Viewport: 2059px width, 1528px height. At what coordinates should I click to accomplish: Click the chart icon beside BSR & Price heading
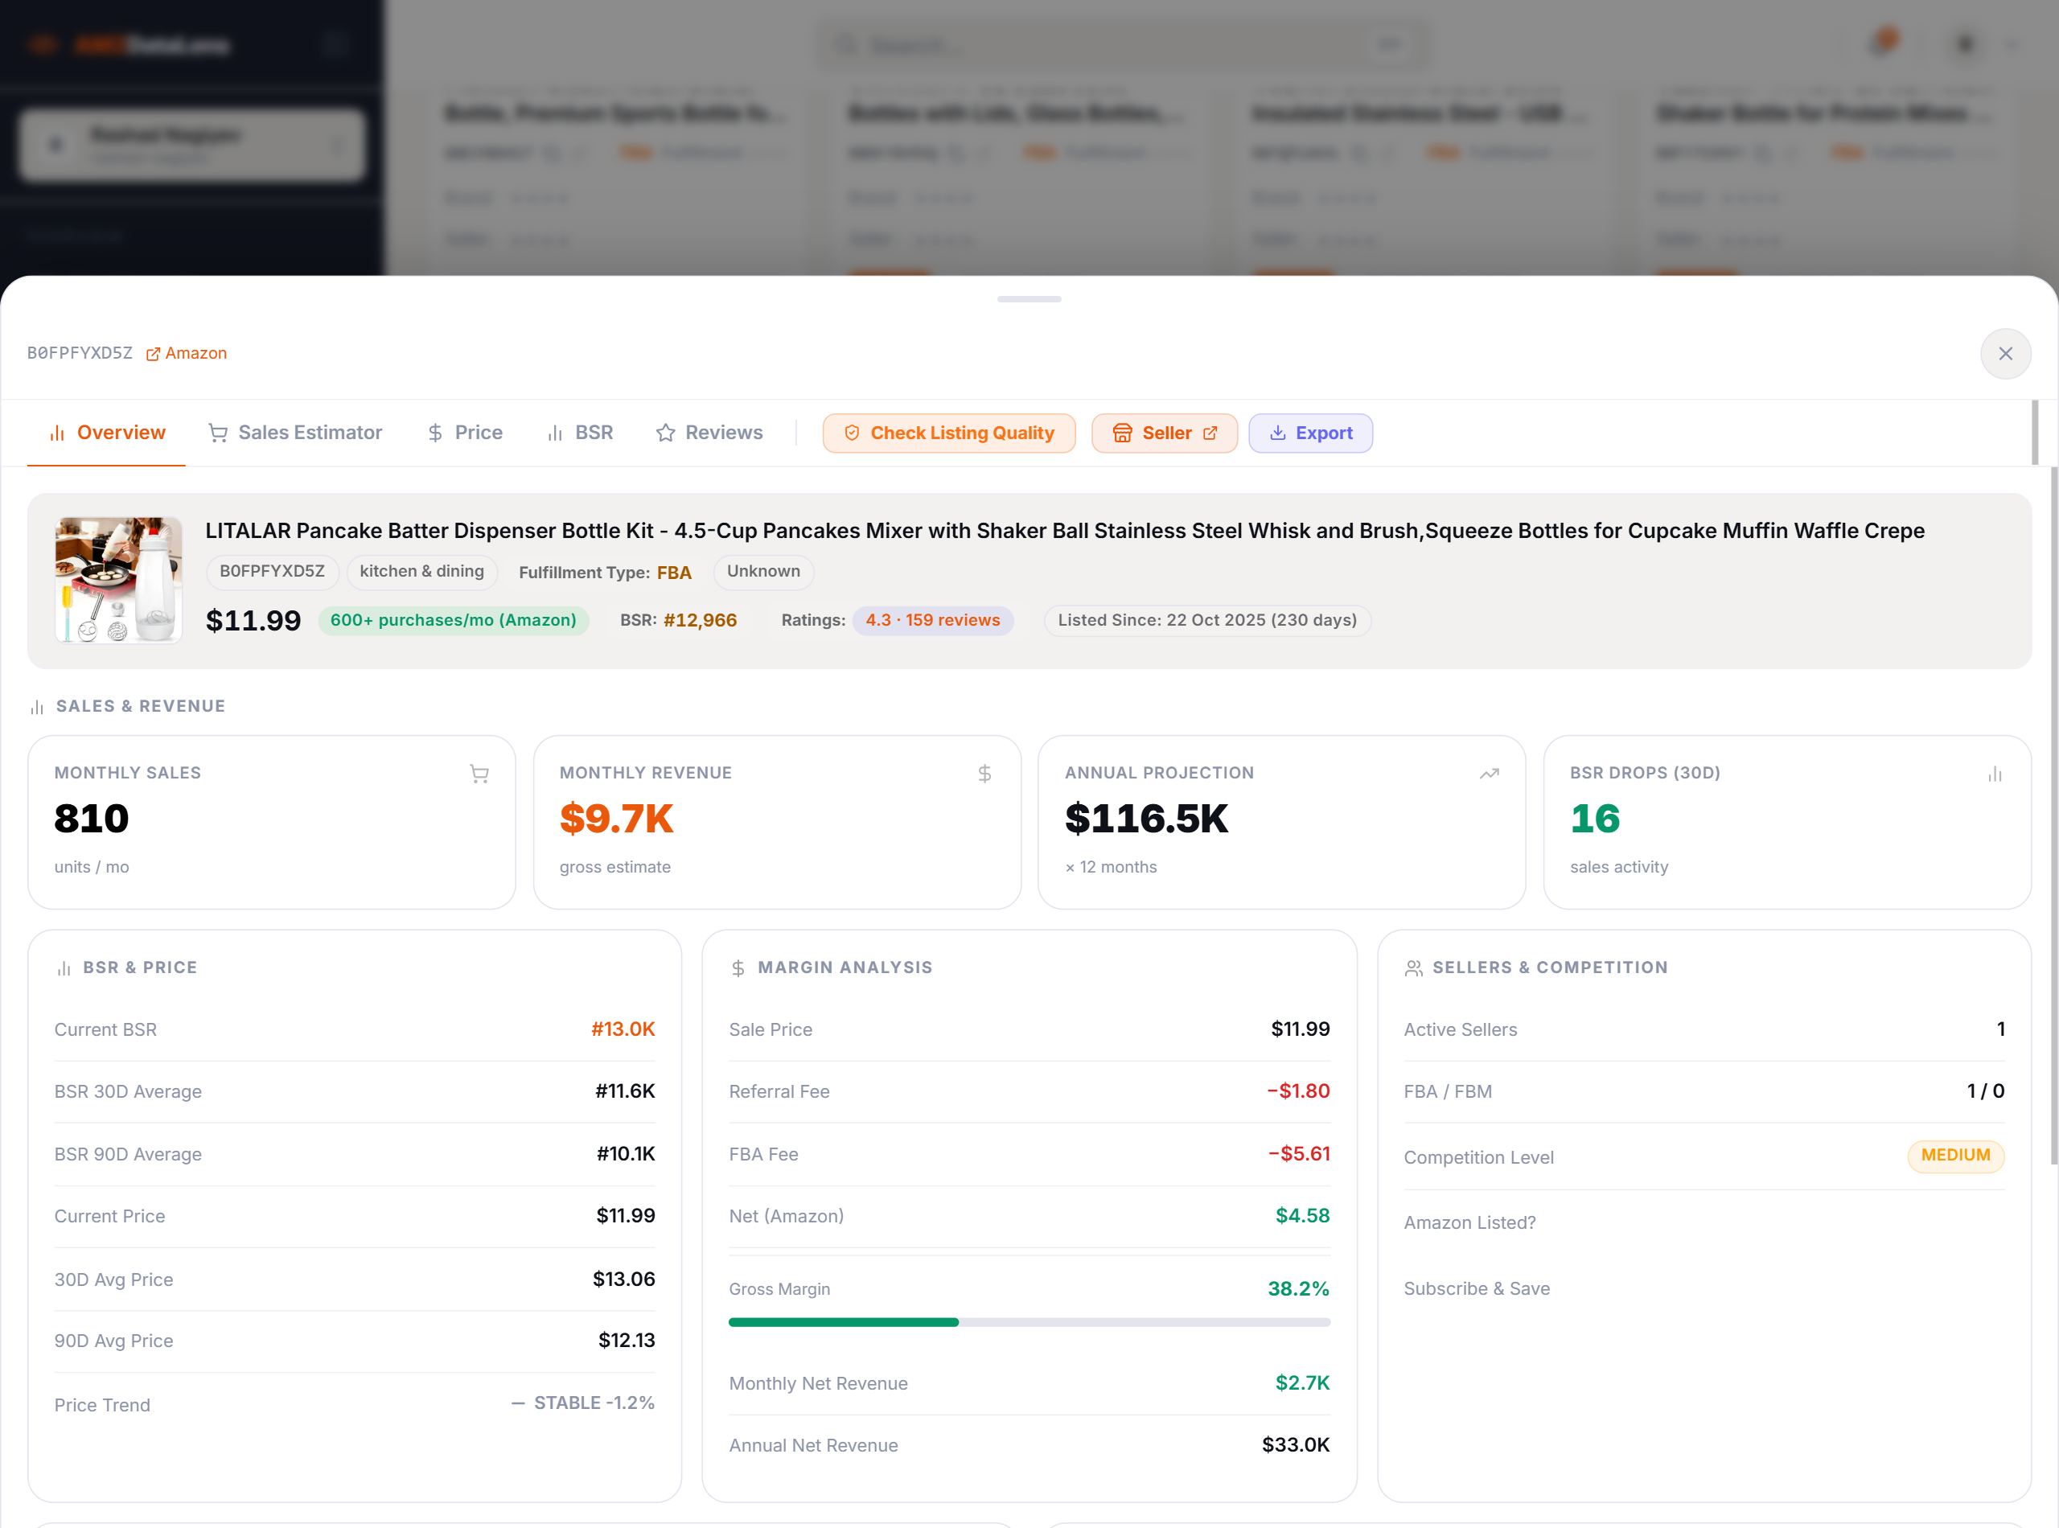[x=64, y=968]
